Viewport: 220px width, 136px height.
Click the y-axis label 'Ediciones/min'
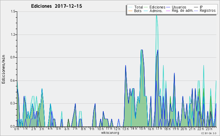click(3, 69)
